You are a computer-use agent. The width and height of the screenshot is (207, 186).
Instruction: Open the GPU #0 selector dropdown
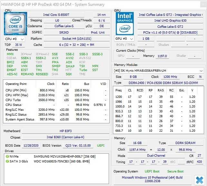[x=124, y=39]
